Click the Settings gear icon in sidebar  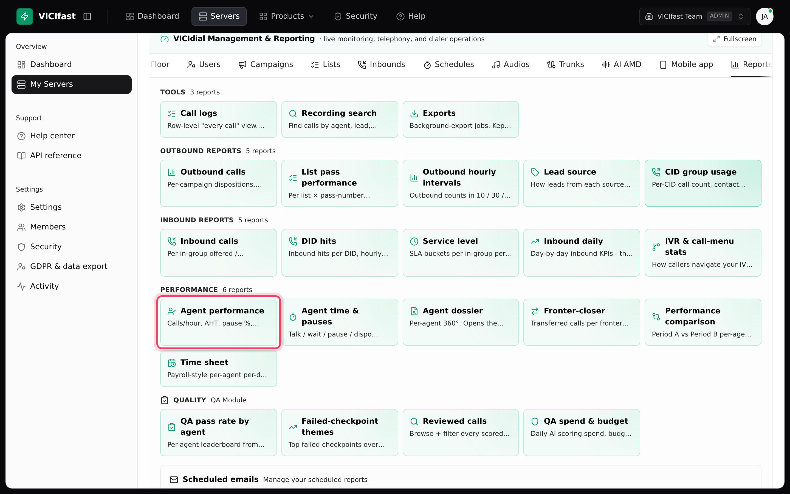pyautogui.click(x=21, y=207)
